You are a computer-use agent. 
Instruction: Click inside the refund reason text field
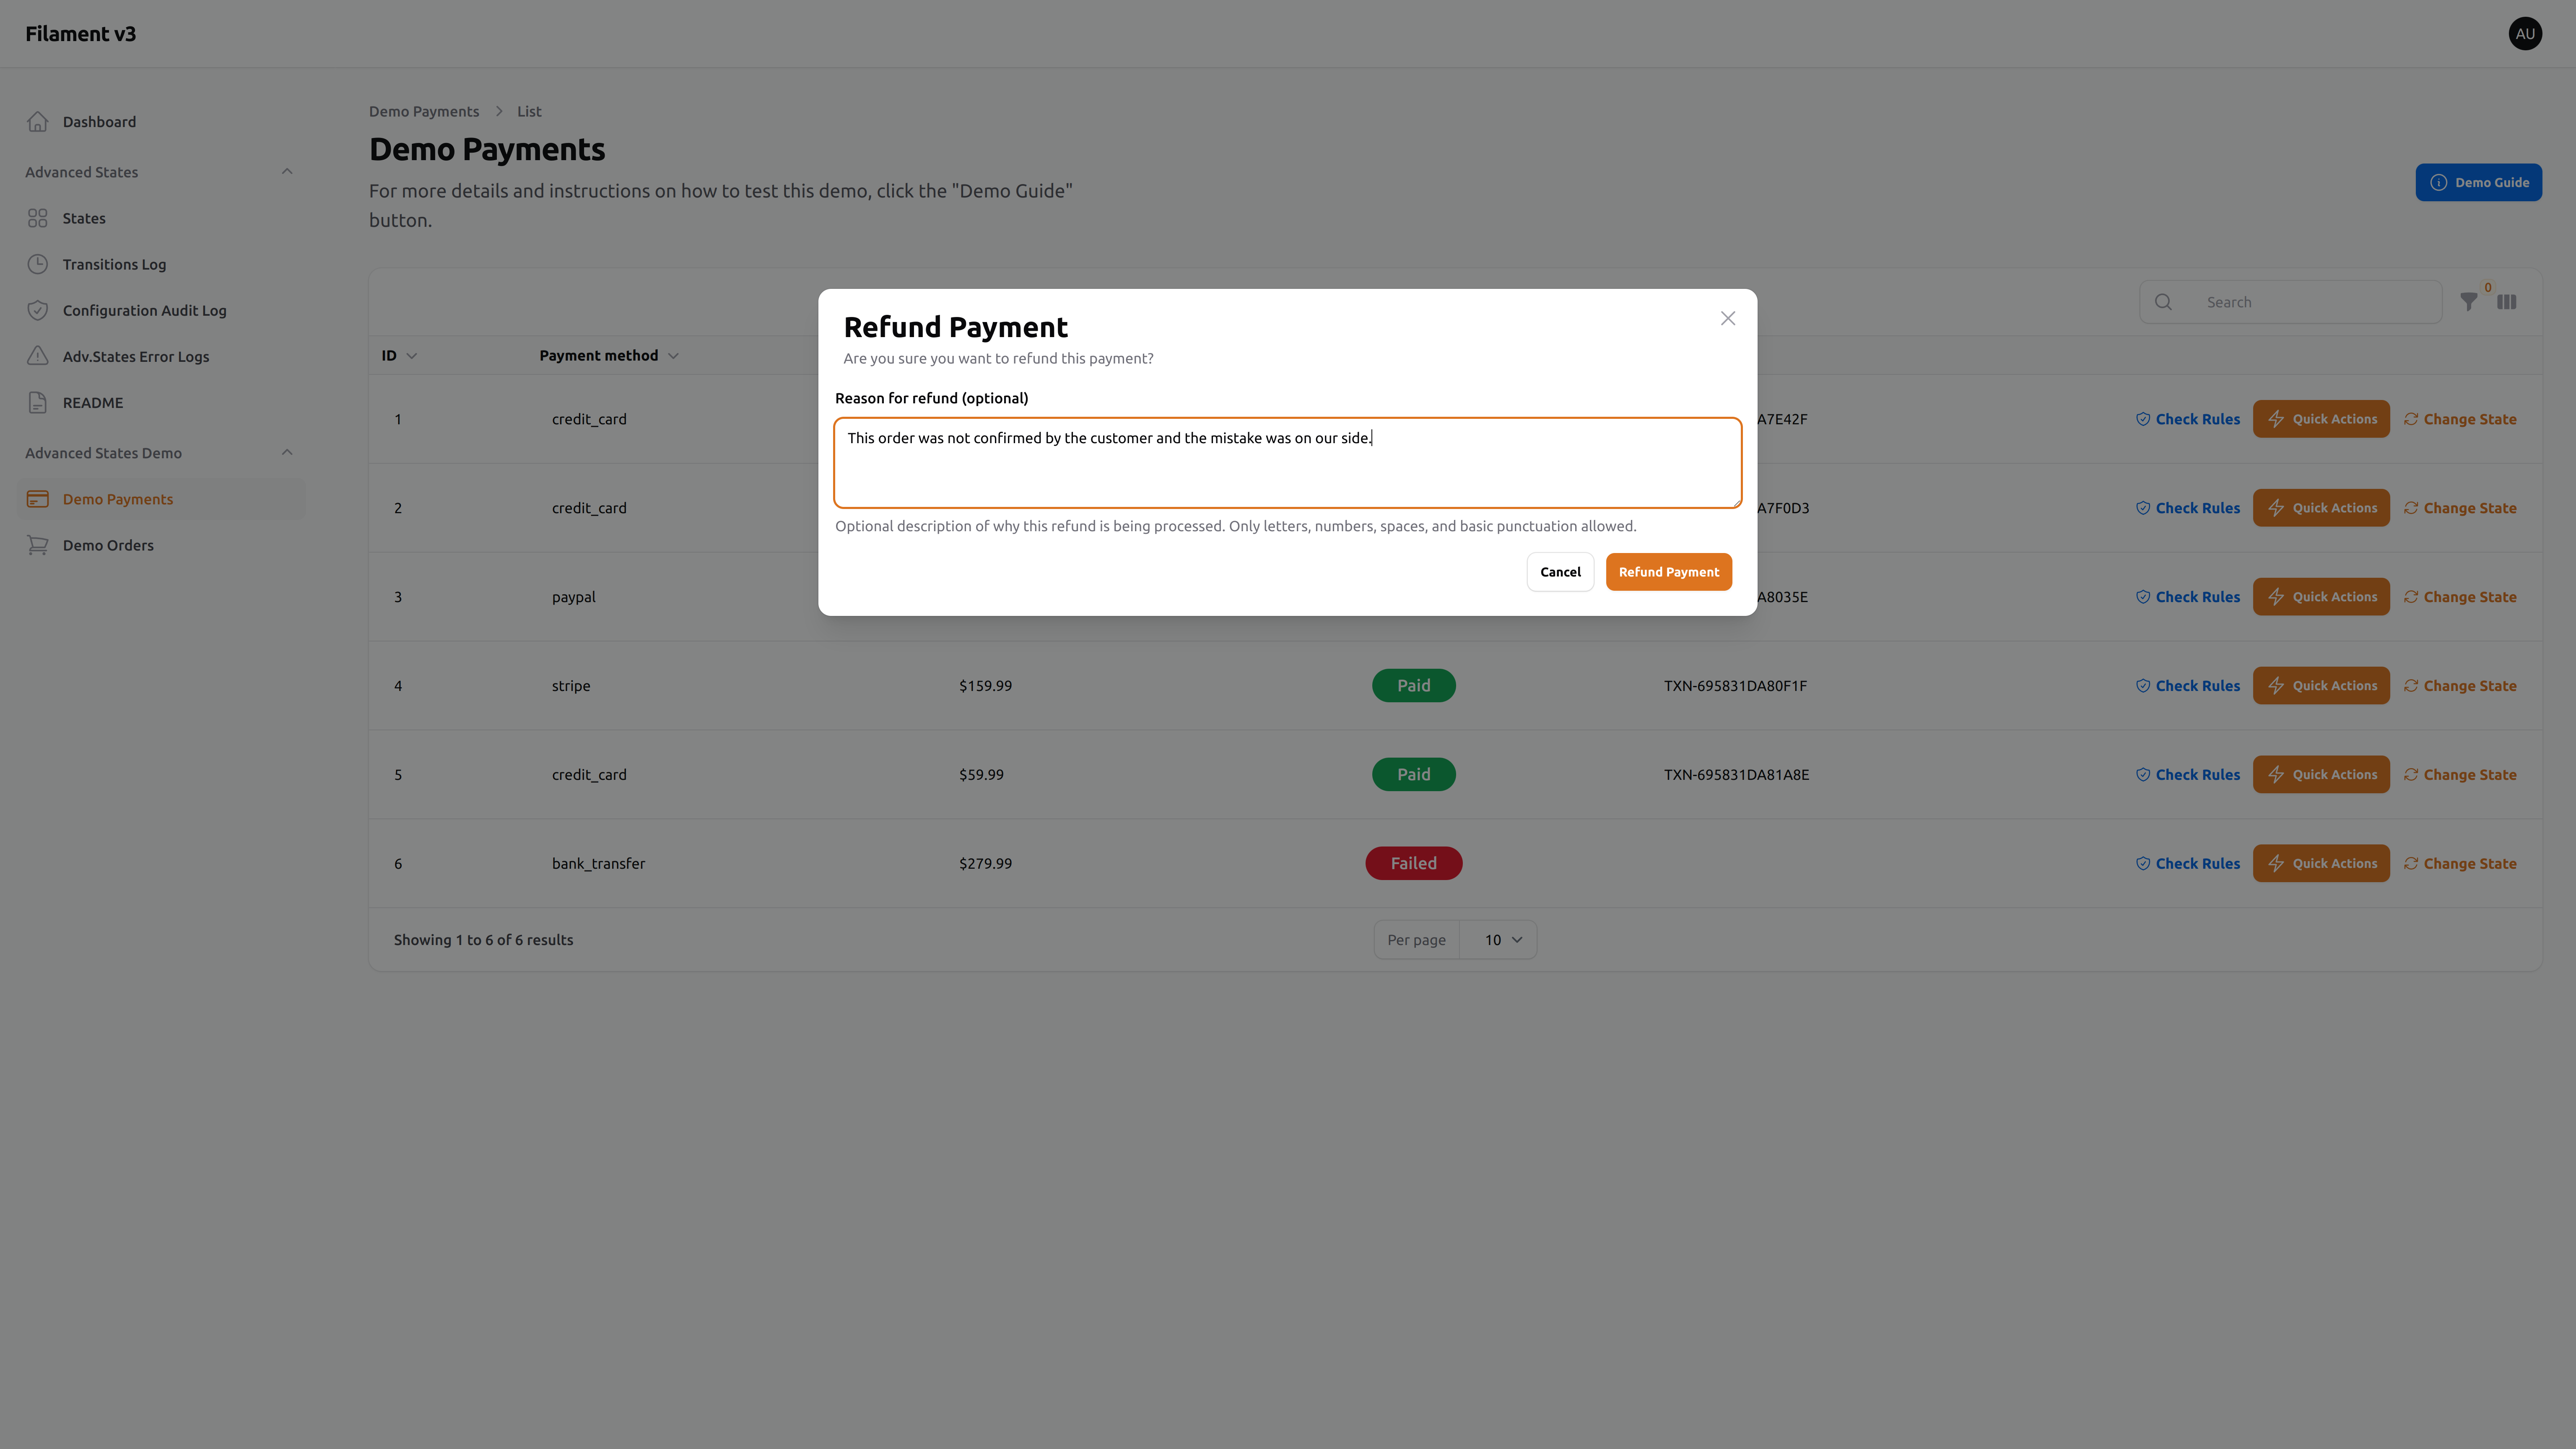tap(1287, 462)
